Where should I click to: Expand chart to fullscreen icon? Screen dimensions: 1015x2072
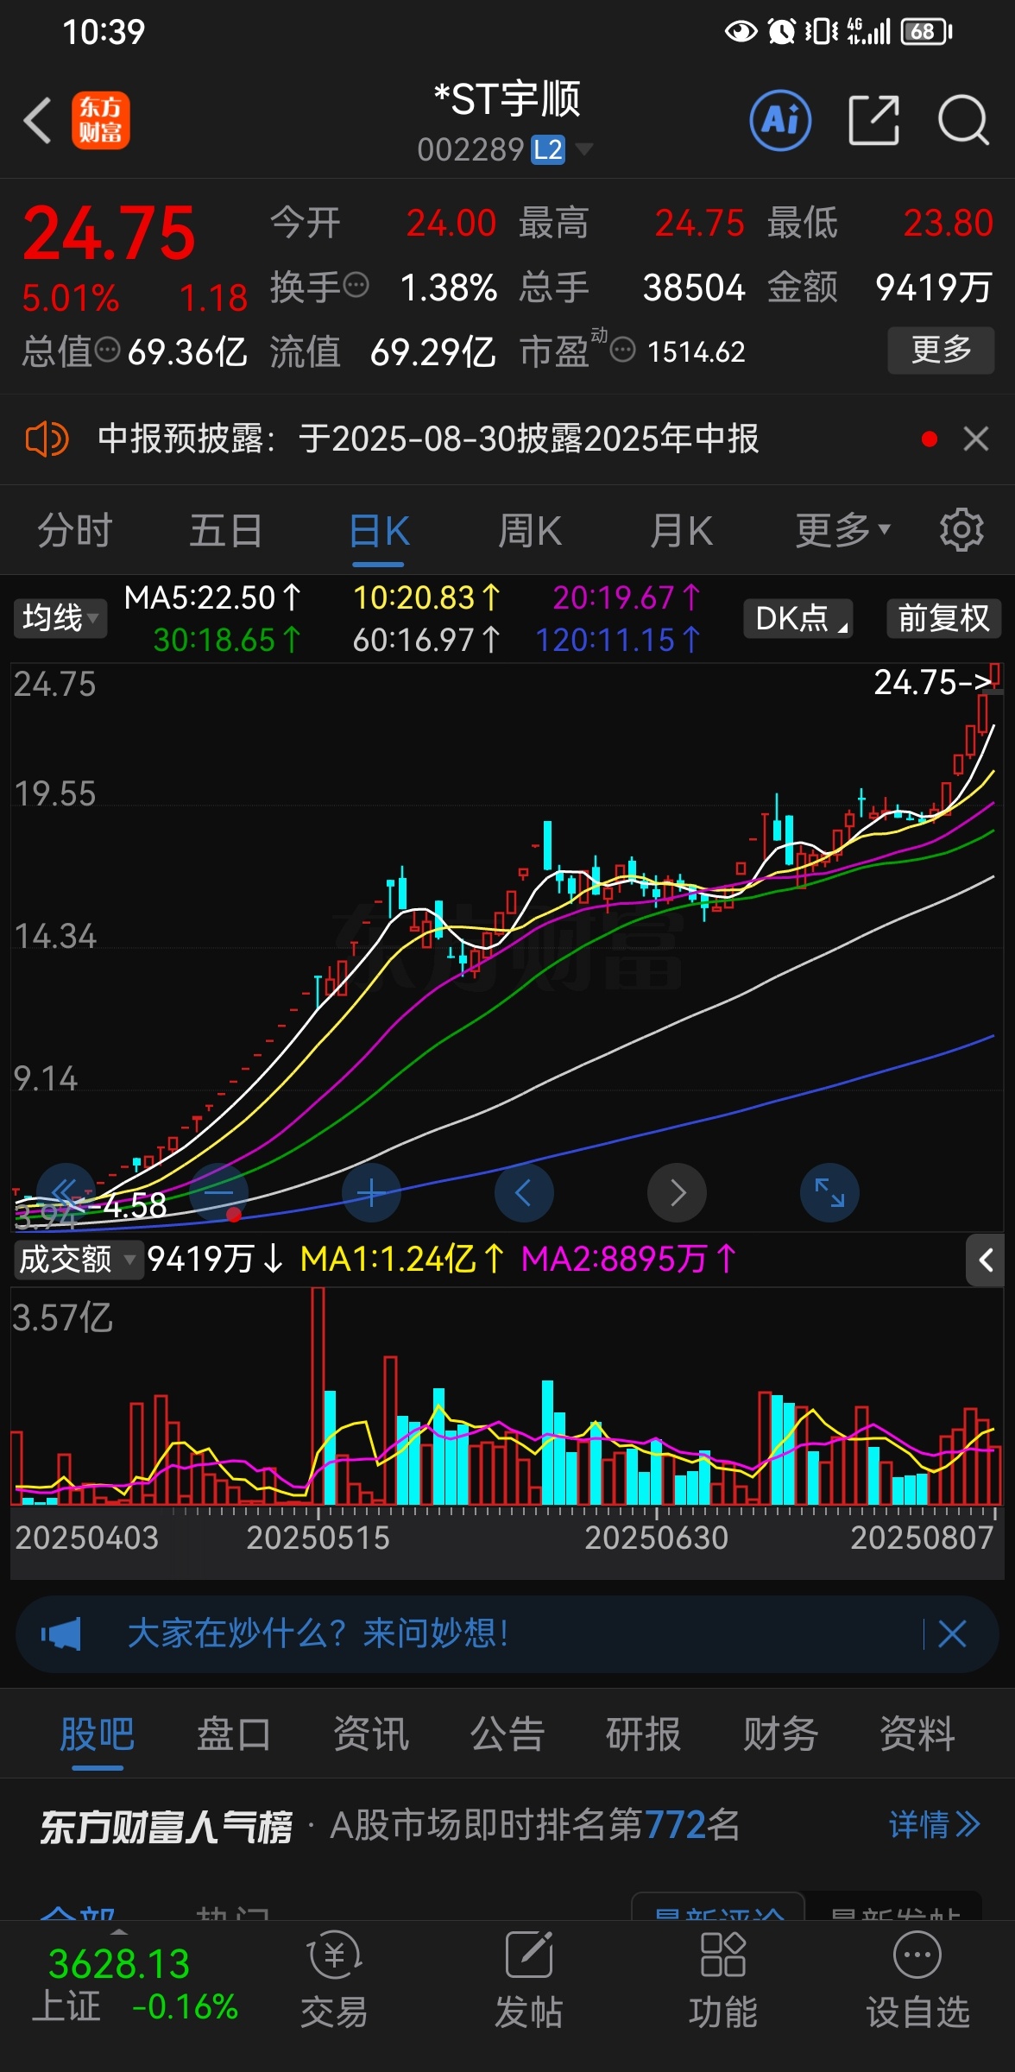pyautogui.click(x=829, y=1192)
